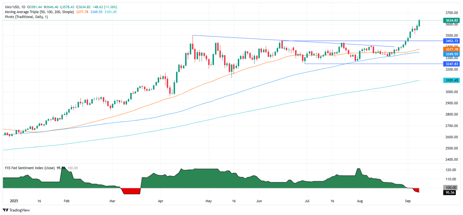Click the orange 3377.78 axis price tag
Image resolution: width=463 pixels, height=215 pixels.
pos(451,49)
